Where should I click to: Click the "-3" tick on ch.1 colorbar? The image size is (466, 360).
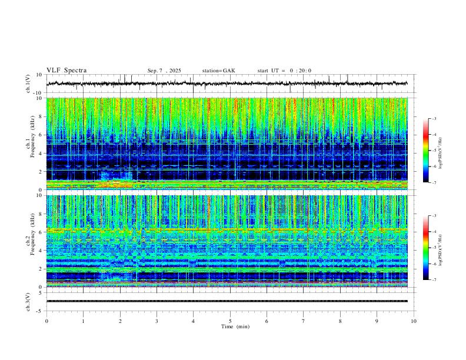434,118
